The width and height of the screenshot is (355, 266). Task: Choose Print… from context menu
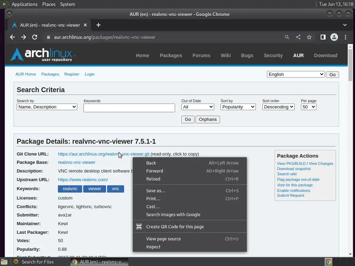(x=190, y=198)
